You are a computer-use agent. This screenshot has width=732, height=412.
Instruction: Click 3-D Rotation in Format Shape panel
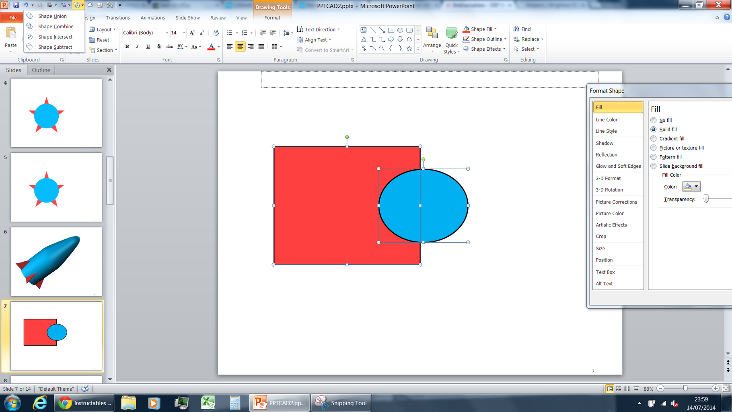coord(609,190)
